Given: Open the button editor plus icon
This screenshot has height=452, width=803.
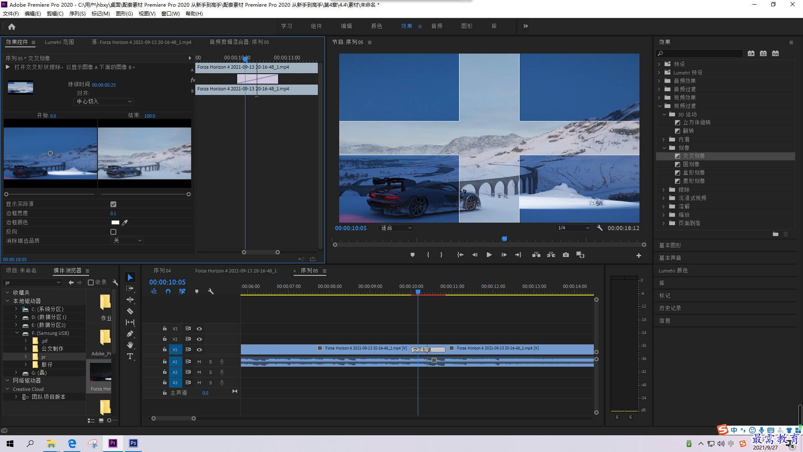Looking at the screenshot, I should [x=639, y=255].
